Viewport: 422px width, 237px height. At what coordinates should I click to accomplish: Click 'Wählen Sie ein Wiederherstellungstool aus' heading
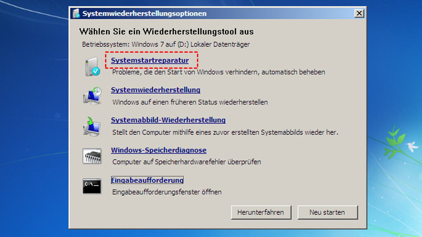[166, 32]
